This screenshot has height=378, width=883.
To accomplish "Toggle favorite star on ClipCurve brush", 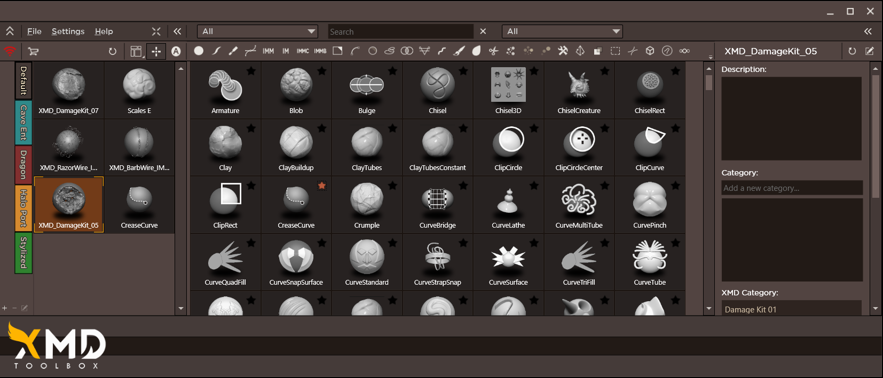I will point(675,128).
